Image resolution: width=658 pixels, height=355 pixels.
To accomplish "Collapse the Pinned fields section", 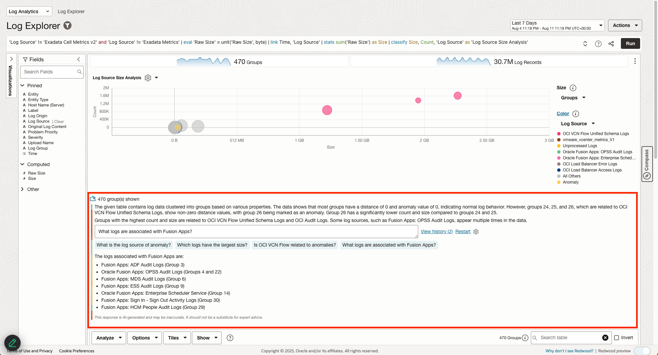I will pyautogui.click(x=23, y=85).
